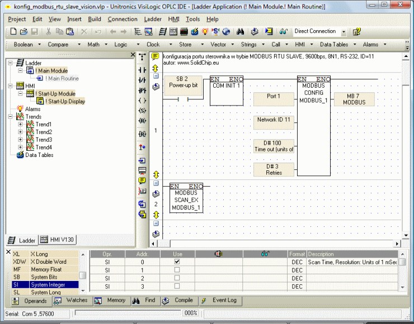Switch to the HMI V130 tab
This screenshot has width=414, height=324.
click(58, 240)
